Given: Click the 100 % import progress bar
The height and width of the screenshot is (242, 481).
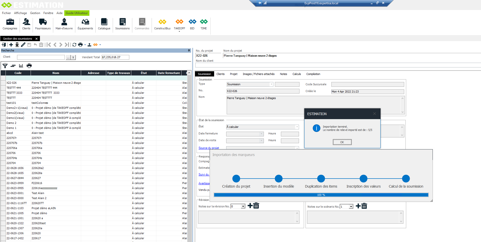Looking at the screenshot, I should 321,195.
